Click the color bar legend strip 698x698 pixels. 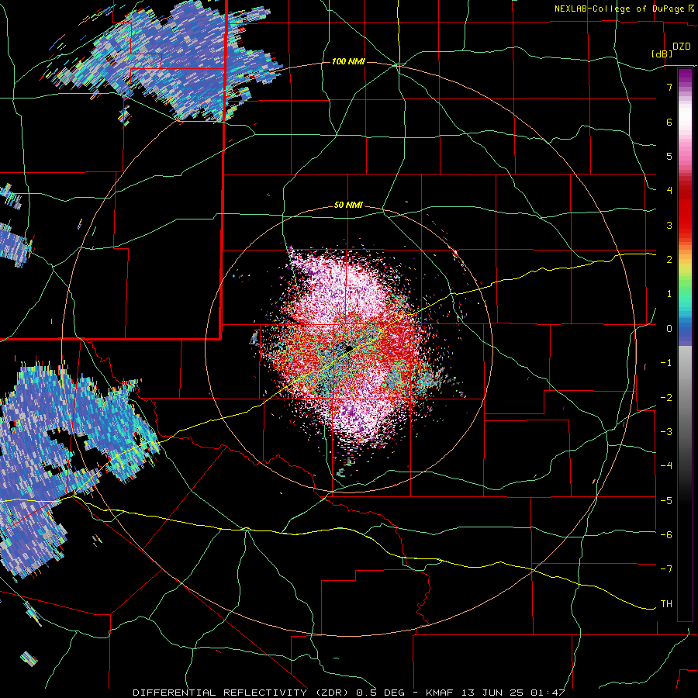click(685, 345)
